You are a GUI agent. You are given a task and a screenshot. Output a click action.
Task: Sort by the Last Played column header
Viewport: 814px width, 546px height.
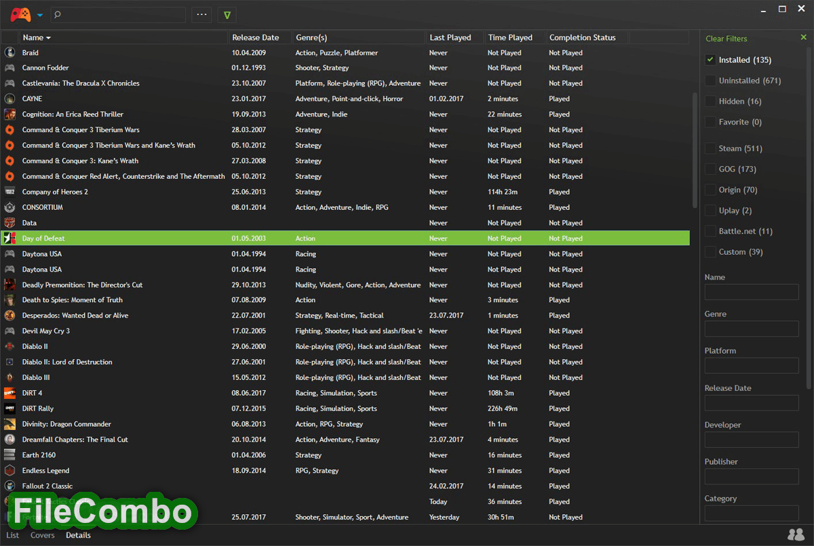click(x=454, y=37)
